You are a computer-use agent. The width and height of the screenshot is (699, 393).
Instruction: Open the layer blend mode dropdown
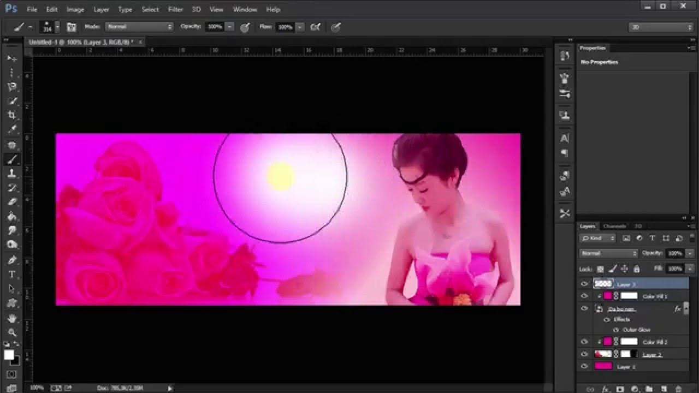(608, 253)
